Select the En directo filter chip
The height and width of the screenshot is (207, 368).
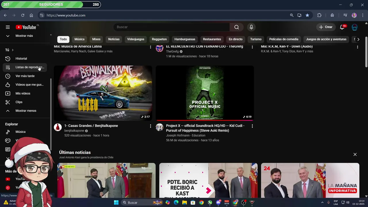pyautogui.click(x=235, y=39)
